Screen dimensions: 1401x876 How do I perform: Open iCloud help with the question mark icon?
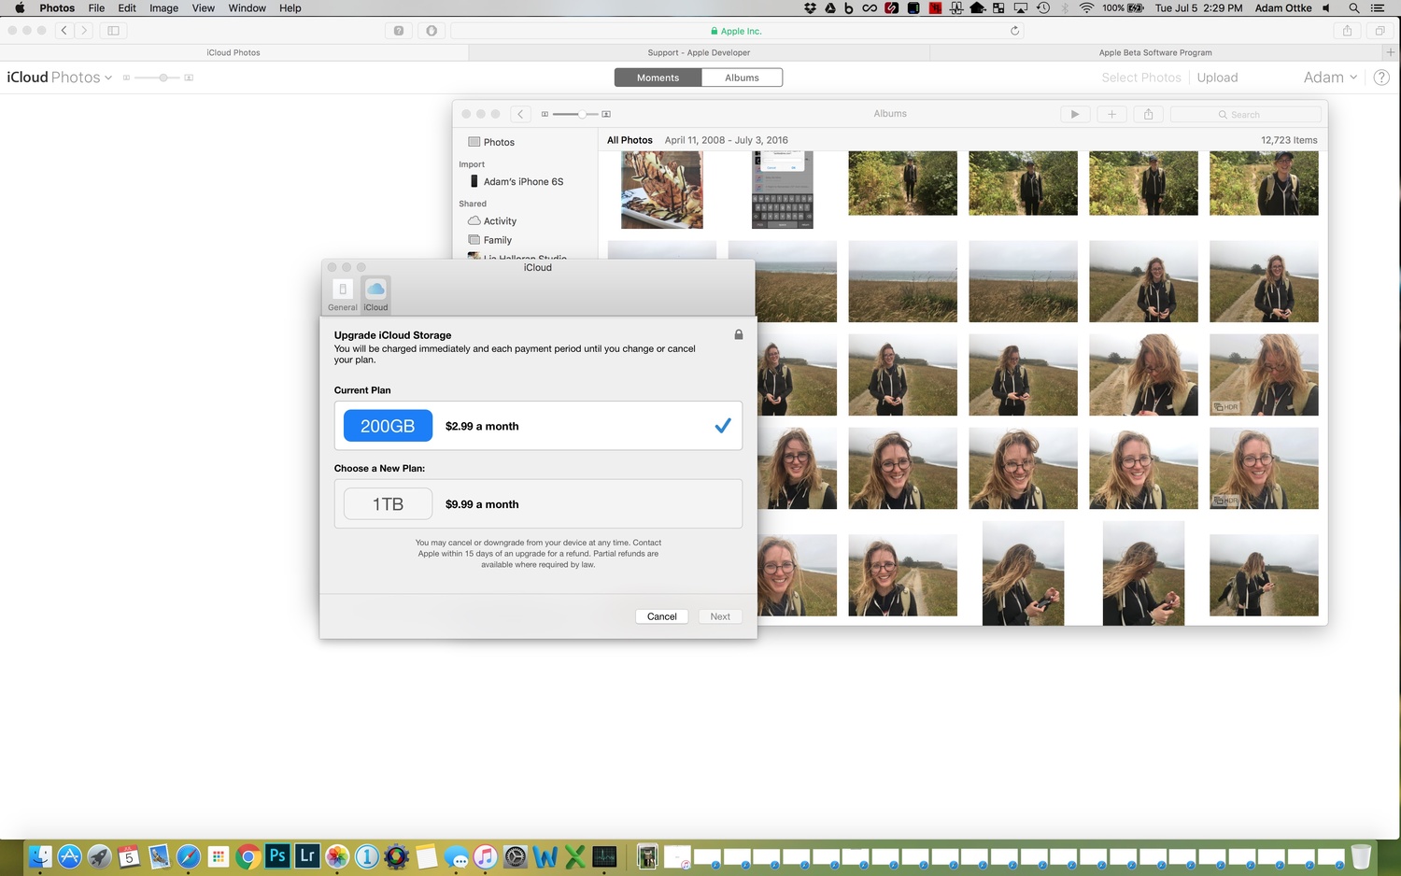pyautogui.click(x=1381, y=78)
